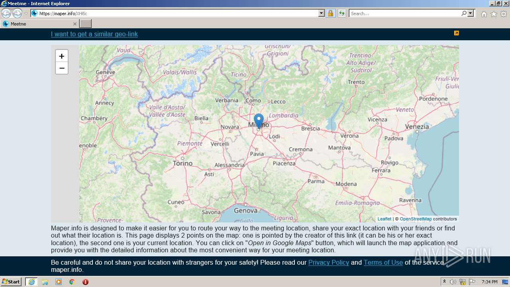Click the Torino label on map

pos(183,163)
